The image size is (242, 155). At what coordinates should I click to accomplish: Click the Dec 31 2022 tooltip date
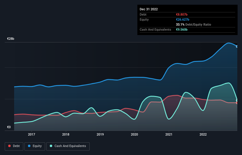tap(149, 9)
